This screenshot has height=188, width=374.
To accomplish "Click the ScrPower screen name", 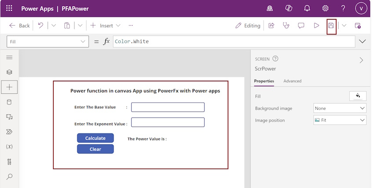I will click(x=265, y=69).
